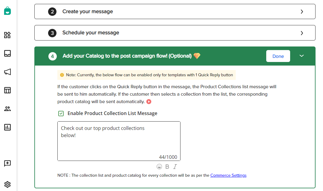Open the shopping bag home logo
The image size is (323, 191).
click(7, 11)
